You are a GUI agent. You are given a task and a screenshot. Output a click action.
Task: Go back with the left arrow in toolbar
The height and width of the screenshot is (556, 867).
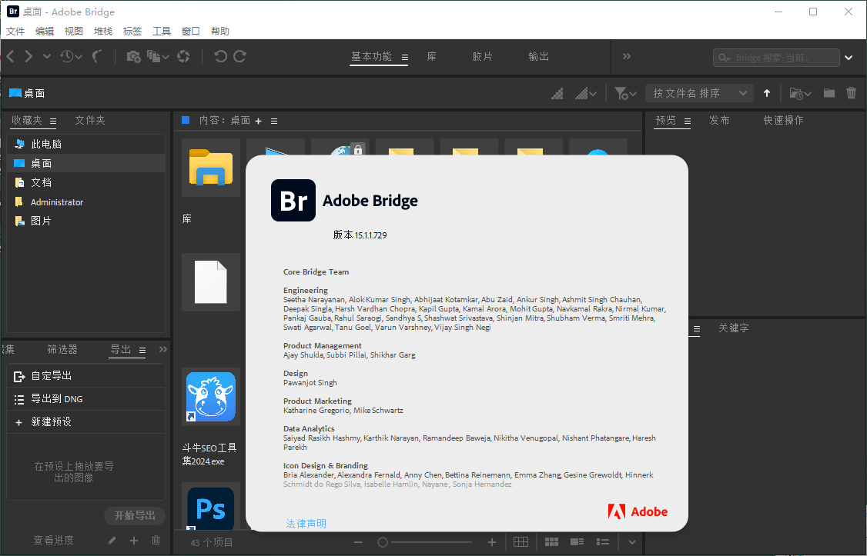point(11,56)
